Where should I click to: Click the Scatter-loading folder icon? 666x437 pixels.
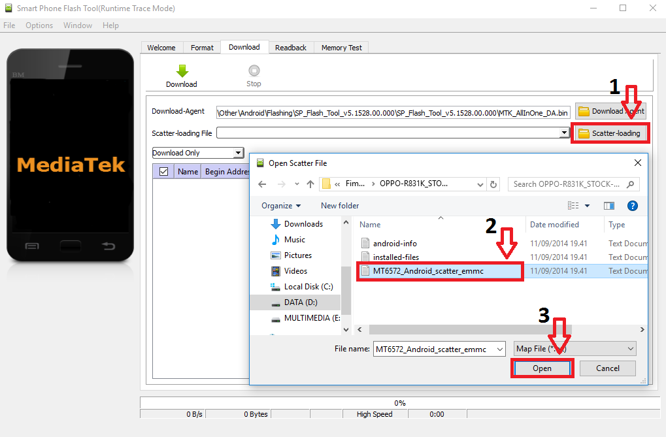582,133
